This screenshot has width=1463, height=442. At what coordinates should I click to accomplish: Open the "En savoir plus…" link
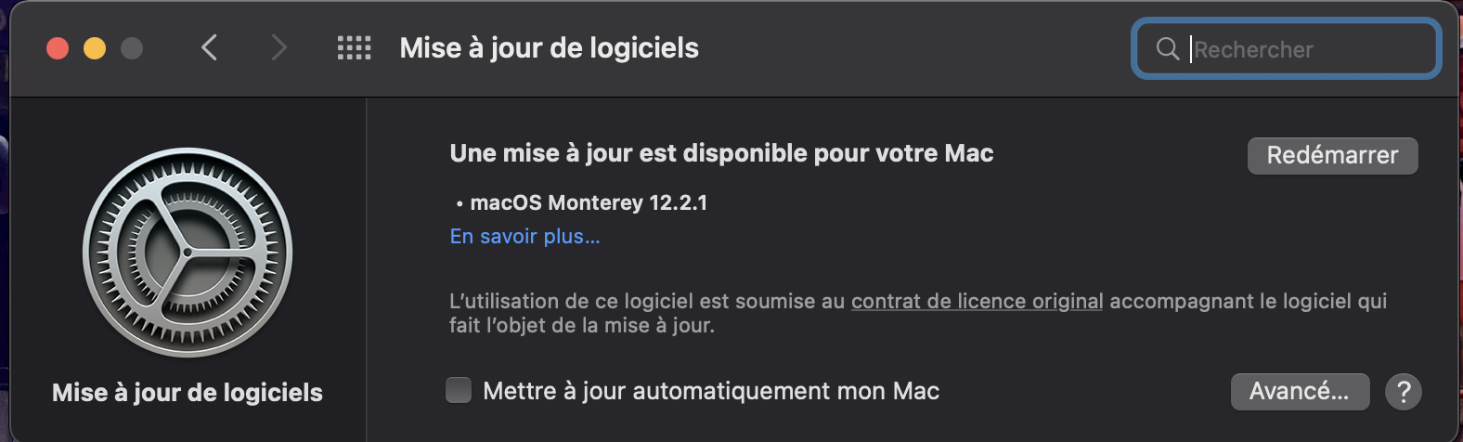coord(524,237)
